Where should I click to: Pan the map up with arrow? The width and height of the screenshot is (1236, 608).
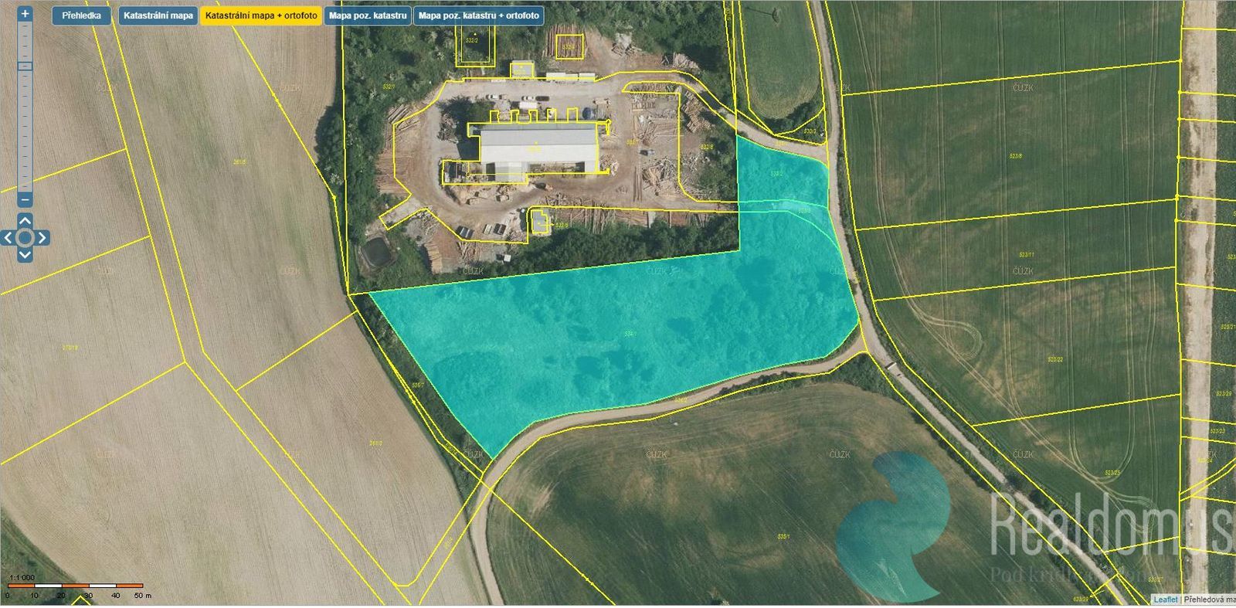[x=25, y=222]
